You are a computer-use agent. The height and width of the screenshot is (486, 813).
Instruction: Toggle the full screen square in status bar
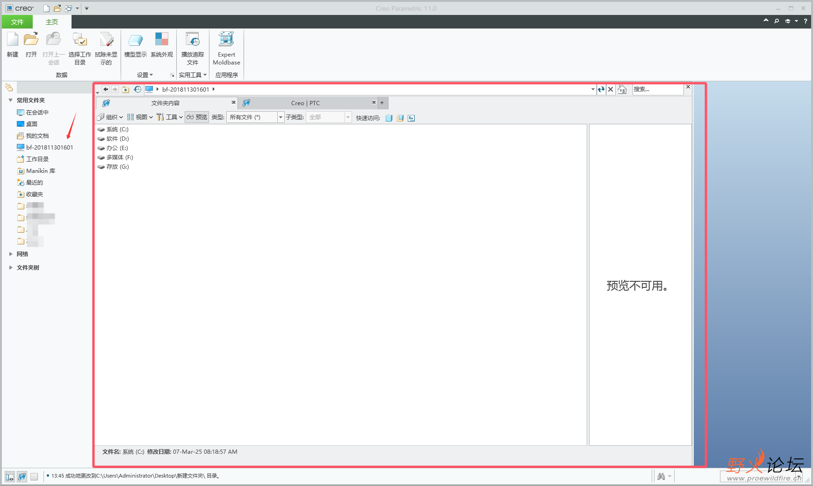pos(34,477)
